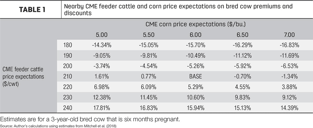Click the TABLE 1 header label
This screenshot has width=313, height=128.
(31, 10)
